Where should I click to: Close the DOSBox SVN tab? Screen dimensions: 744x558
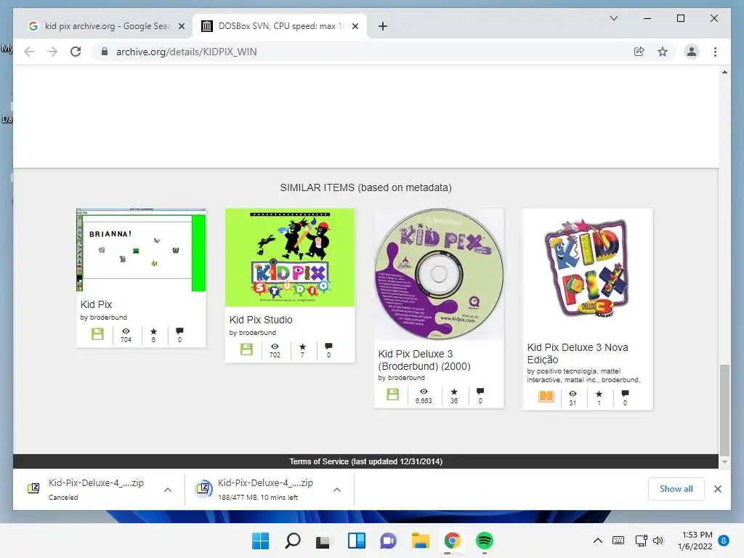tap(355, 26)
